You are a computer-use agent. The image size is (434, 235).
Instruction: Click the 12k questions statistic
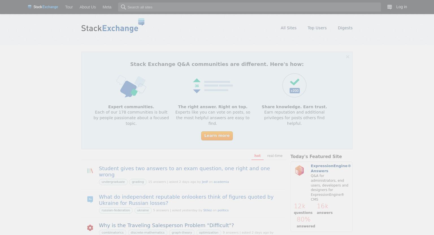(x=303, y=209)
